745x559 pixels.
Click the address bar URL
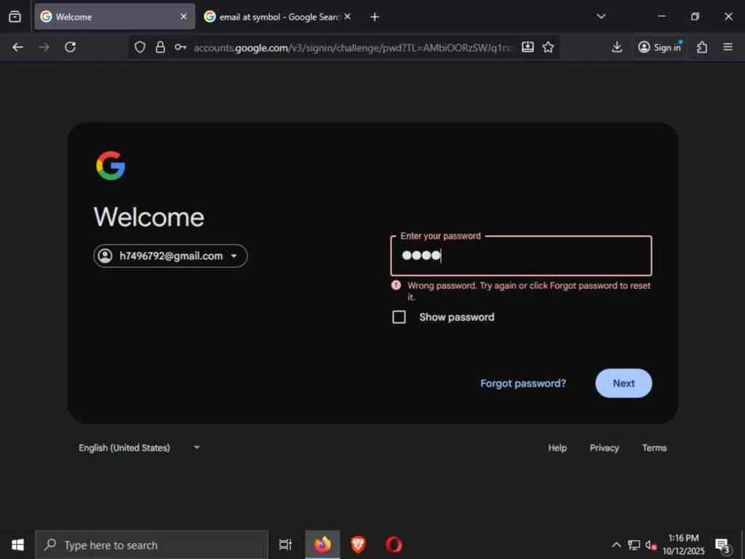tap(353, 47)
